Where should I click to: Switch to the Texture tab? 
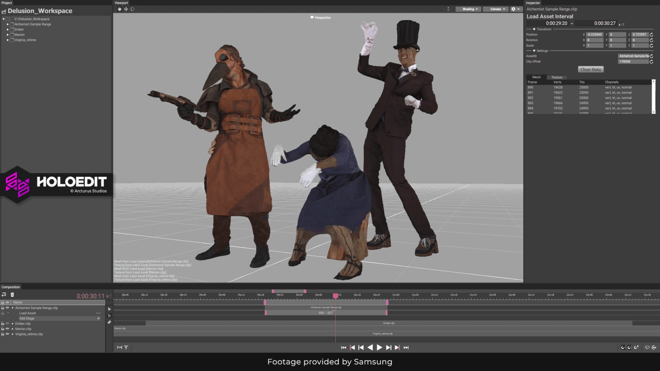coord(556,77)
